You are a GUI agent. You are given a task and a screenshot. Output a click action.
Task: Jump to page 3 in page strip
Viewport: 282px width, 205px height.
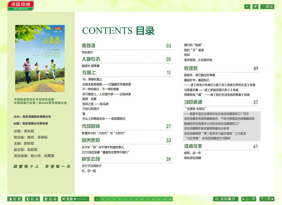point(103,199)
